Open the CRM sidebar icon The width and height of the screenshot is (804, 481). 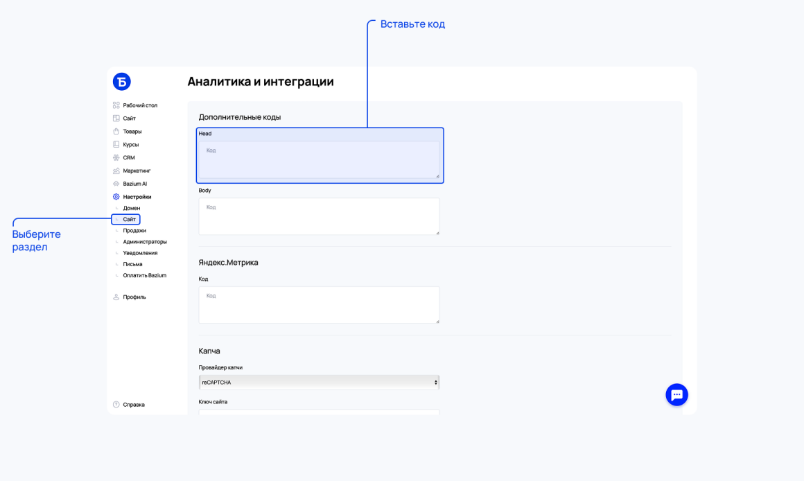(116, 157)
